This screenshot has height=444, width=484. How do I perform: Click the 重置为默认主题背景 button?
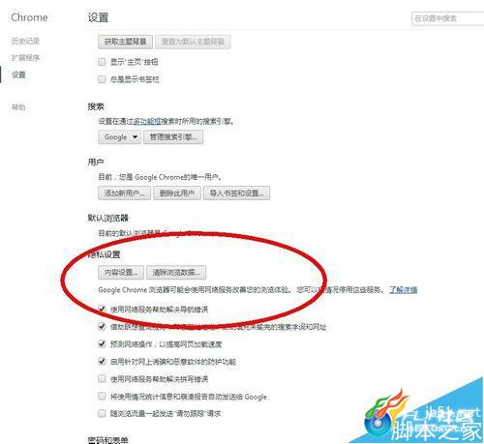click(x=193, y=42)
